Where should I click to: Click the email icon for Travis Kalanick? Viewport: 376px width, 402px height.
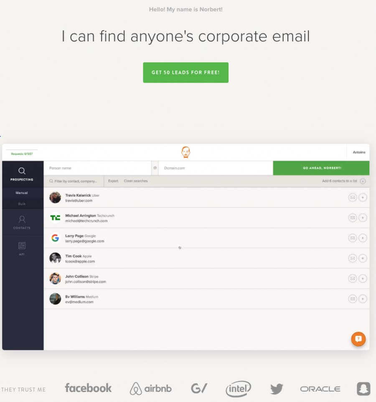(x=353, y=197)
